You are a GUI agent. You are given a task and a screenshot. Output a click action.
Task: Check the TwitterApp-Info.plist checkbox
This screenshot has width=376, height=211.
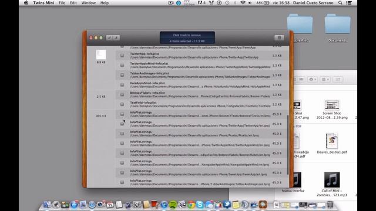(122, 56)
